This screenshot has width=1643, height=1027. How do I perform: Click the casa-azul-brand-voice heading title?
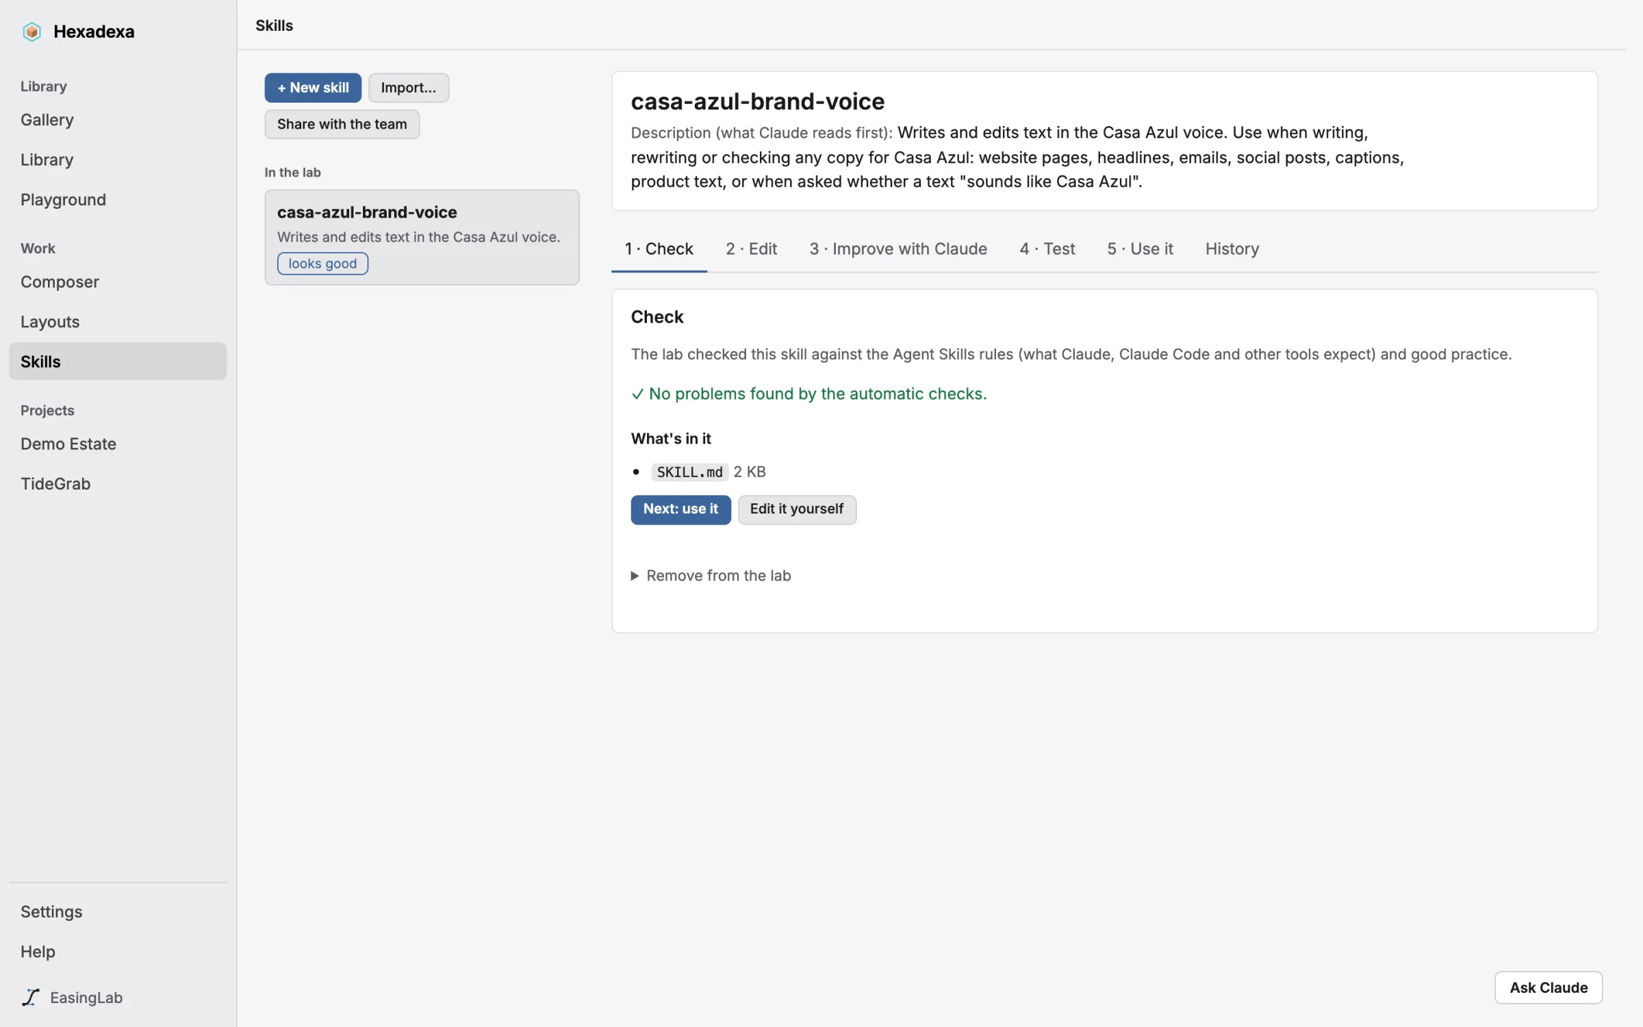pyautogui.click(x=757, y=101)
